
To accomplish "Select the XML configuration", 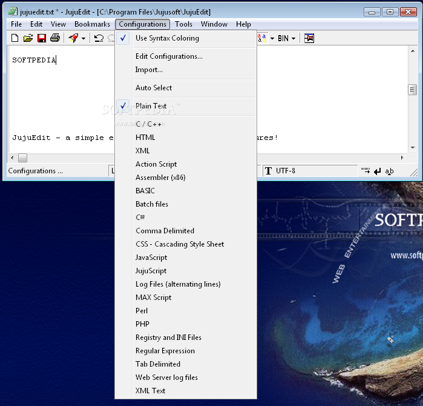I will [x=186, y=151].
